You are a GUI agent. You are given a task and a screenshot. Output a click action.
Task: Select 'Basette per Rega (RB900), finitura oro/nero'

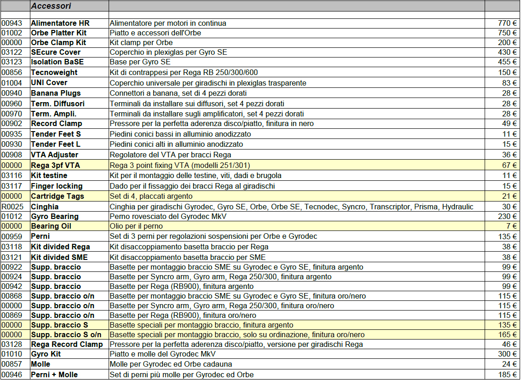pos(183,315)
